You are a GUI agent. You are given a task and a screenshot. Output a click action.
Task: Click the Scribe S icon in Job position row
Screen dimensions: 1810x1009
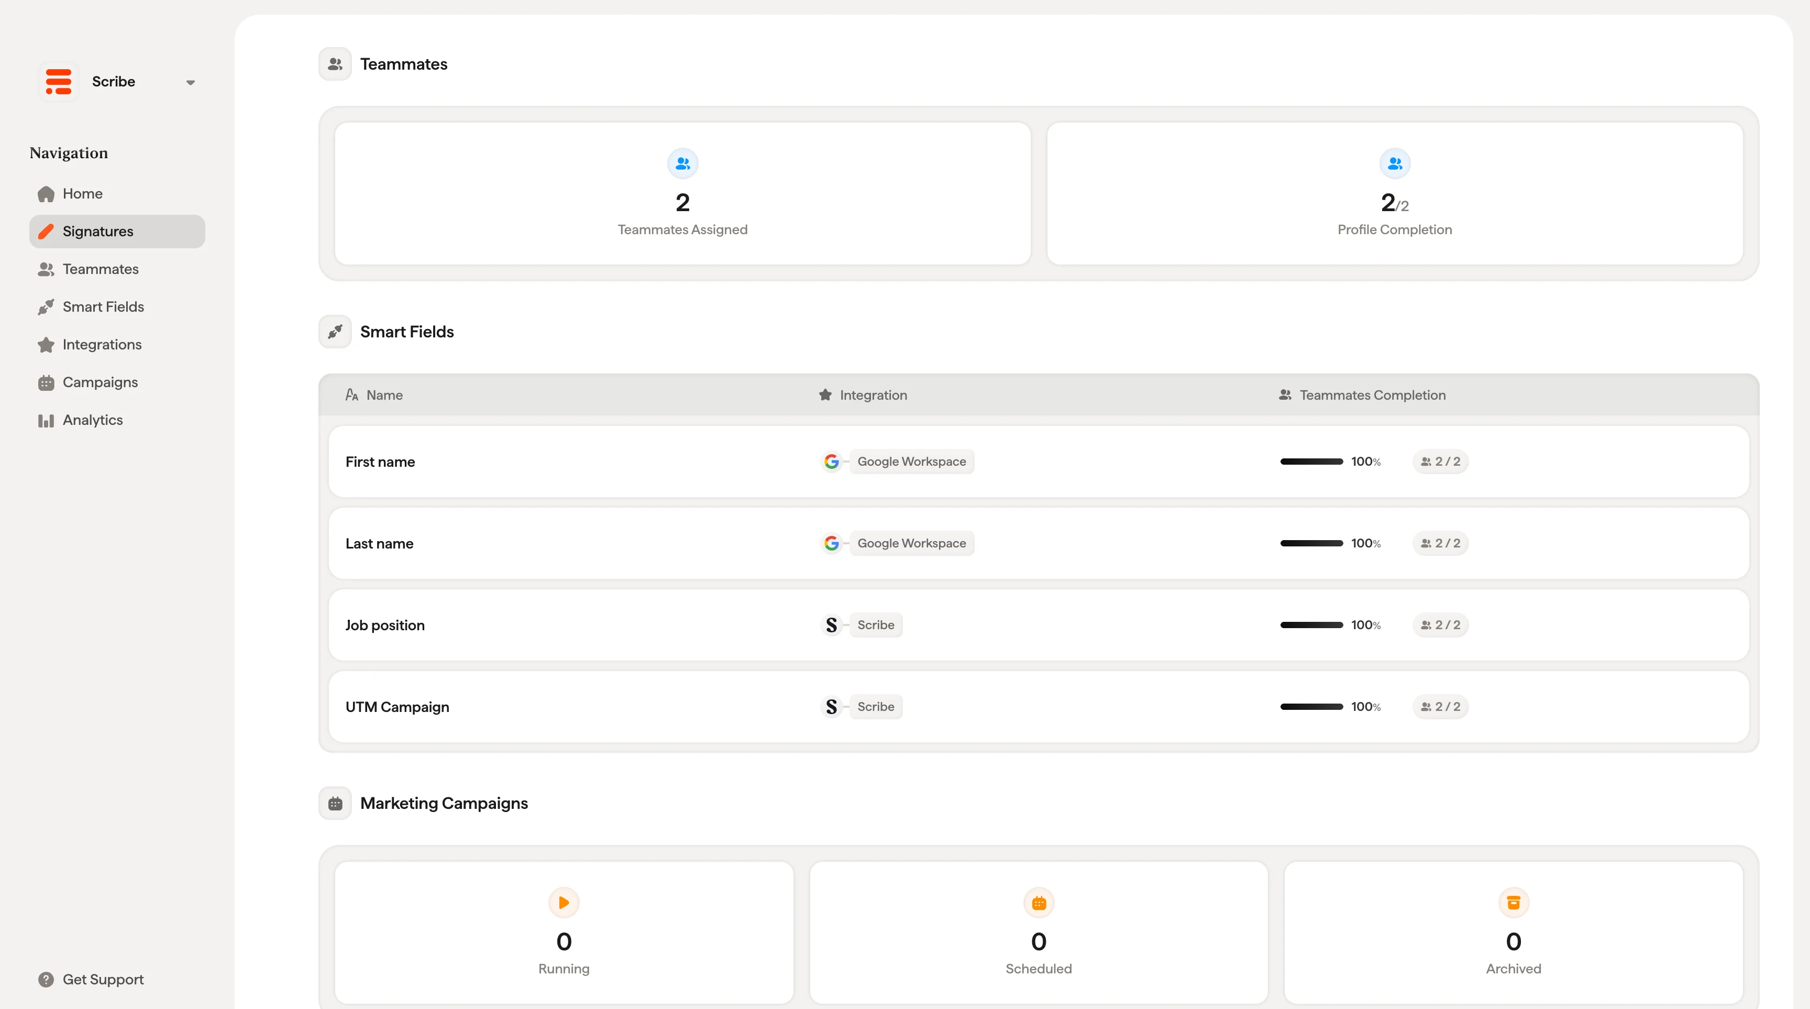pos(831,624)
